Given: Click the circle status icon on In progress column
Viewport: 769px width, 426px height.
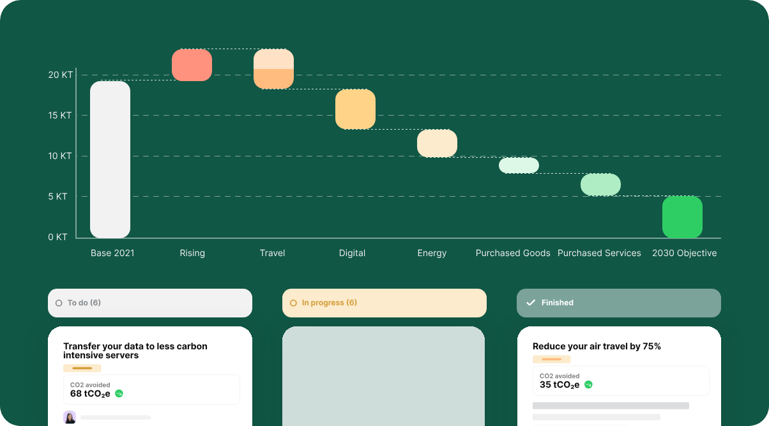Looking at the screenshot, I should pos(293,302).
